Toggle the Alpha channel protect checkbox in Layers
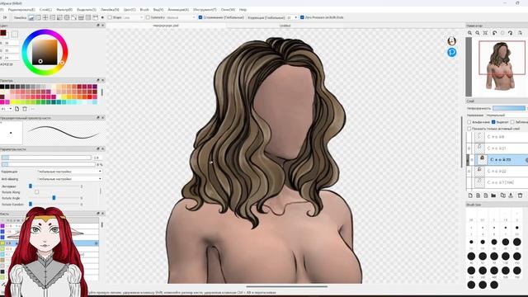This screenshot has height=297, width=528. [x=469, y=122]
